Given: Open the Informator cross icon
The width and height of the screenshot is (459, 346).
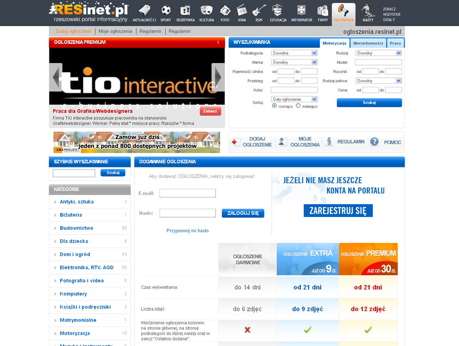Looking at the screenshot, I should click(x=301, y=10).
